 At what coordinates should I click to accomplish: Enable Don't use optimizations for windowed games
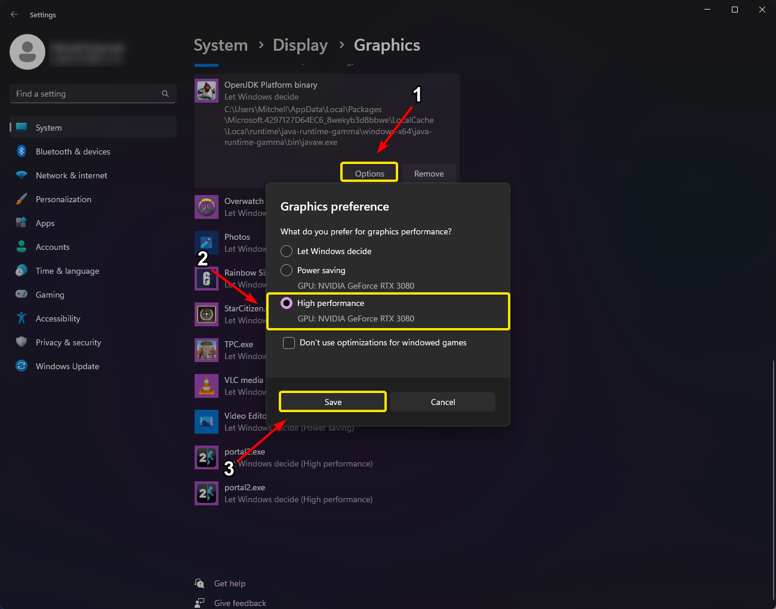tap(289, 342)
